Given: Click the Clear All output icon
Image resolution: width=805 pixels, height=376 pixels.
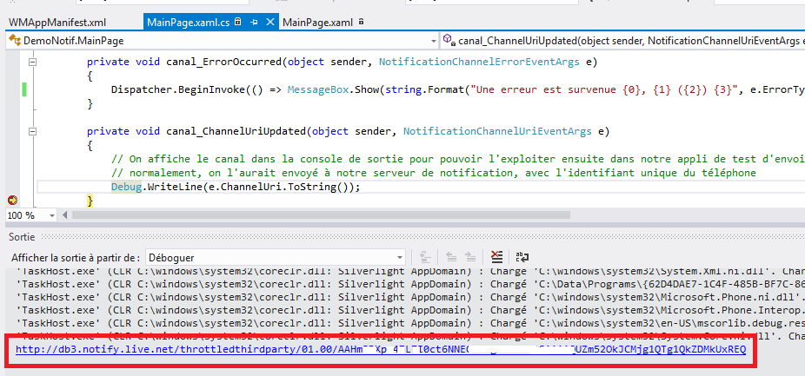Looking at the screenshot, I should (496, 257).
